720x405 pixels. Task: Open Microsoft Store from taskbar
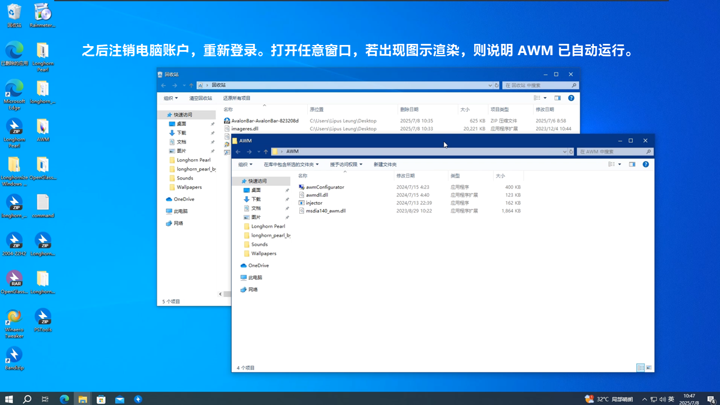tap(101, 399)
